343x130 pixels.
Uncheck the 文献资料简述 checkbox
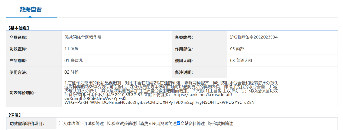click(178, 123)
